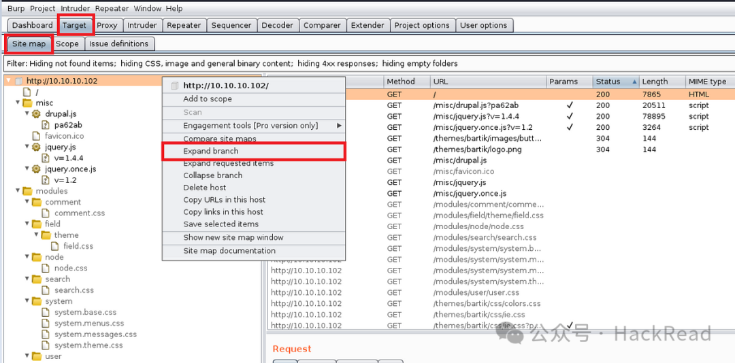Image resolution: width=735 pixels, height=363 pixels.
Task: Sort the table by Method column
Action: pos(407,82)
